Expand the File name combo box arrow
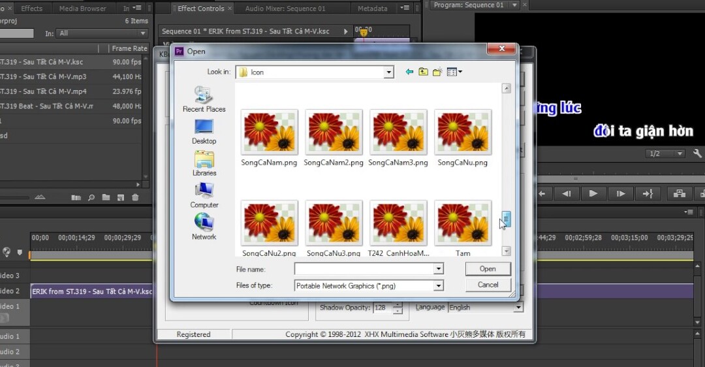The image size is (705, 367). coord(439,269)
